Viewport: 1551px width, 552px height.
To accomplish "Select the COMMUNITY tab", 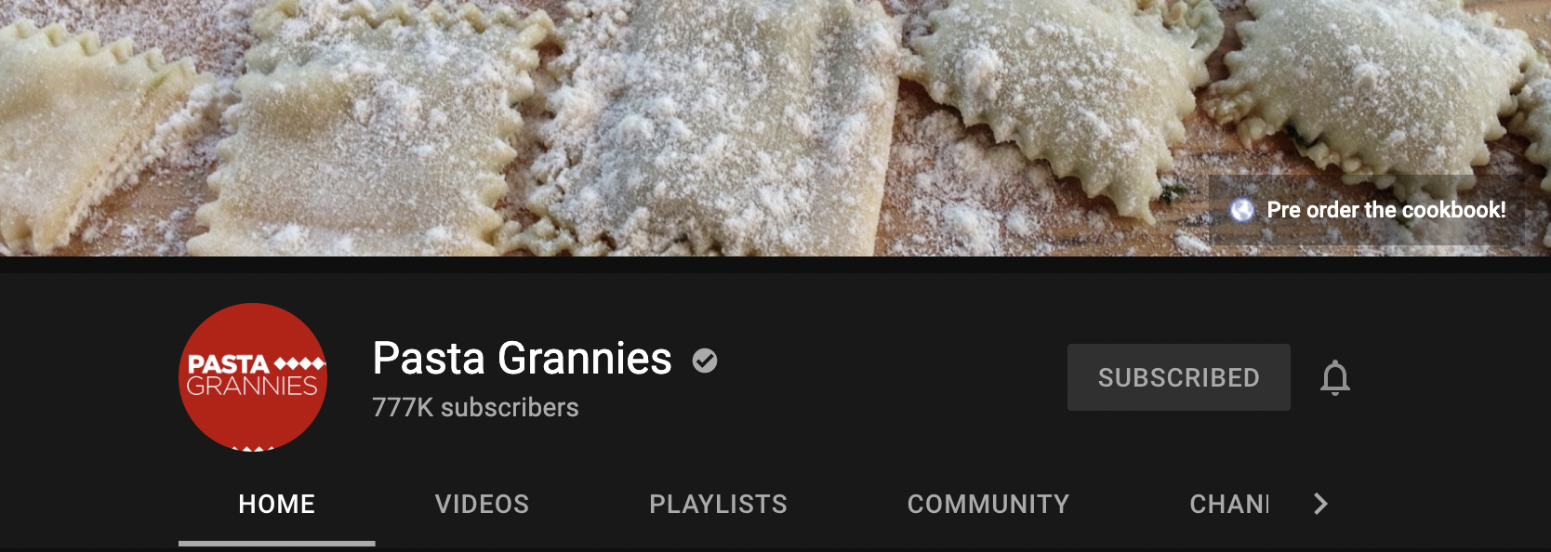I will coord(988,504).
